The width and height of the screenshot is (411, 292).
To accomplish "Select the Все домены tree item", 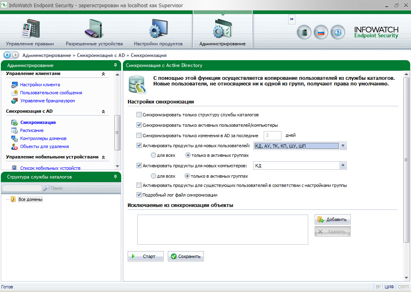I will pos(31,200).
